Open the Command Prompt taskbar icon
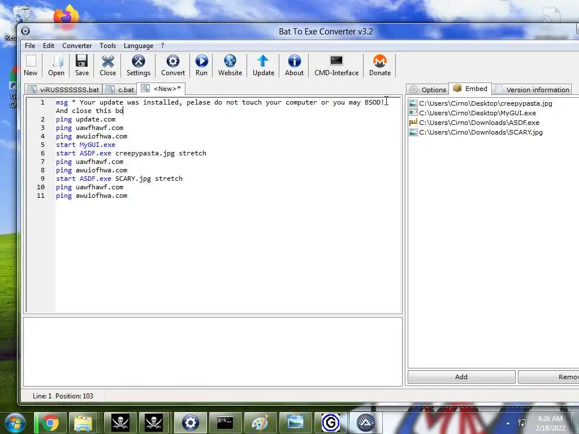This screenshot has width=579, height=434. point(225,422)
